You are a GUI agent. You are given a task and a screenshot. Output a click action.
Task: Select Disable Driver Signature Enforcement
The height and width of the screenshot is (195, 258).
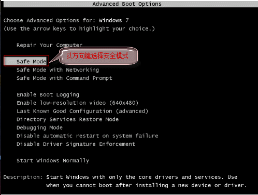tap(76, 144)
